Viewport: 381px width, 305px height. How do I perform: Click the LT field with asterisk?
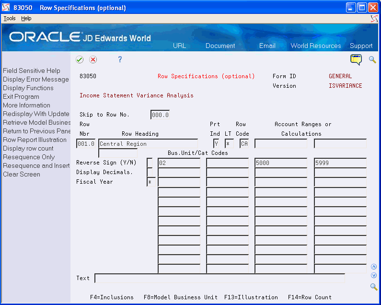(229, 144)
